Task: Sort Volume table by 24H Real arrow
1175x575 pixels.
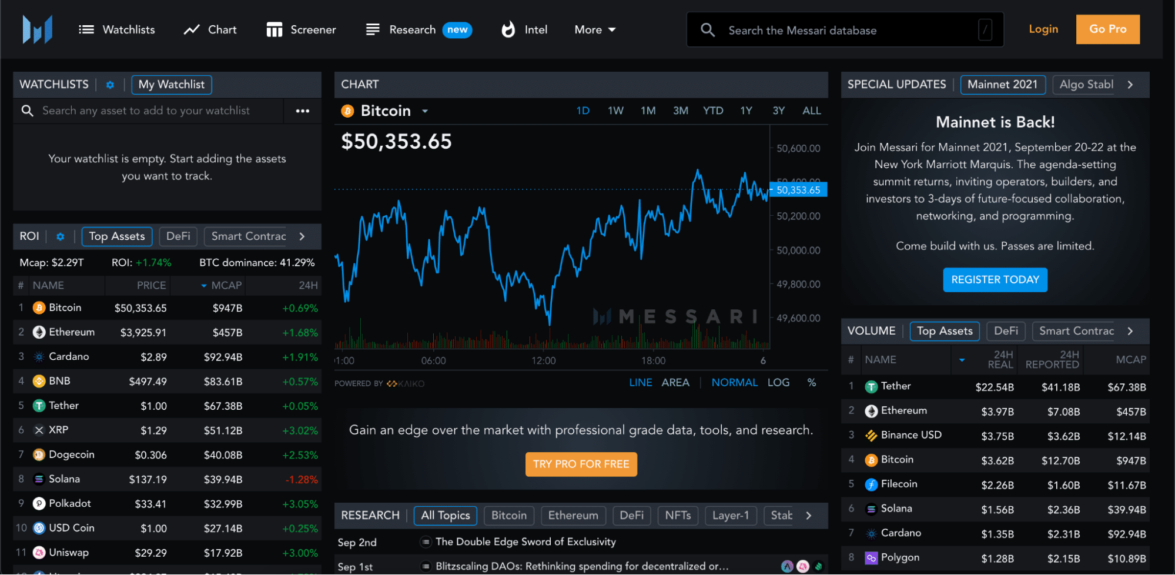Action: pos(962,360)
